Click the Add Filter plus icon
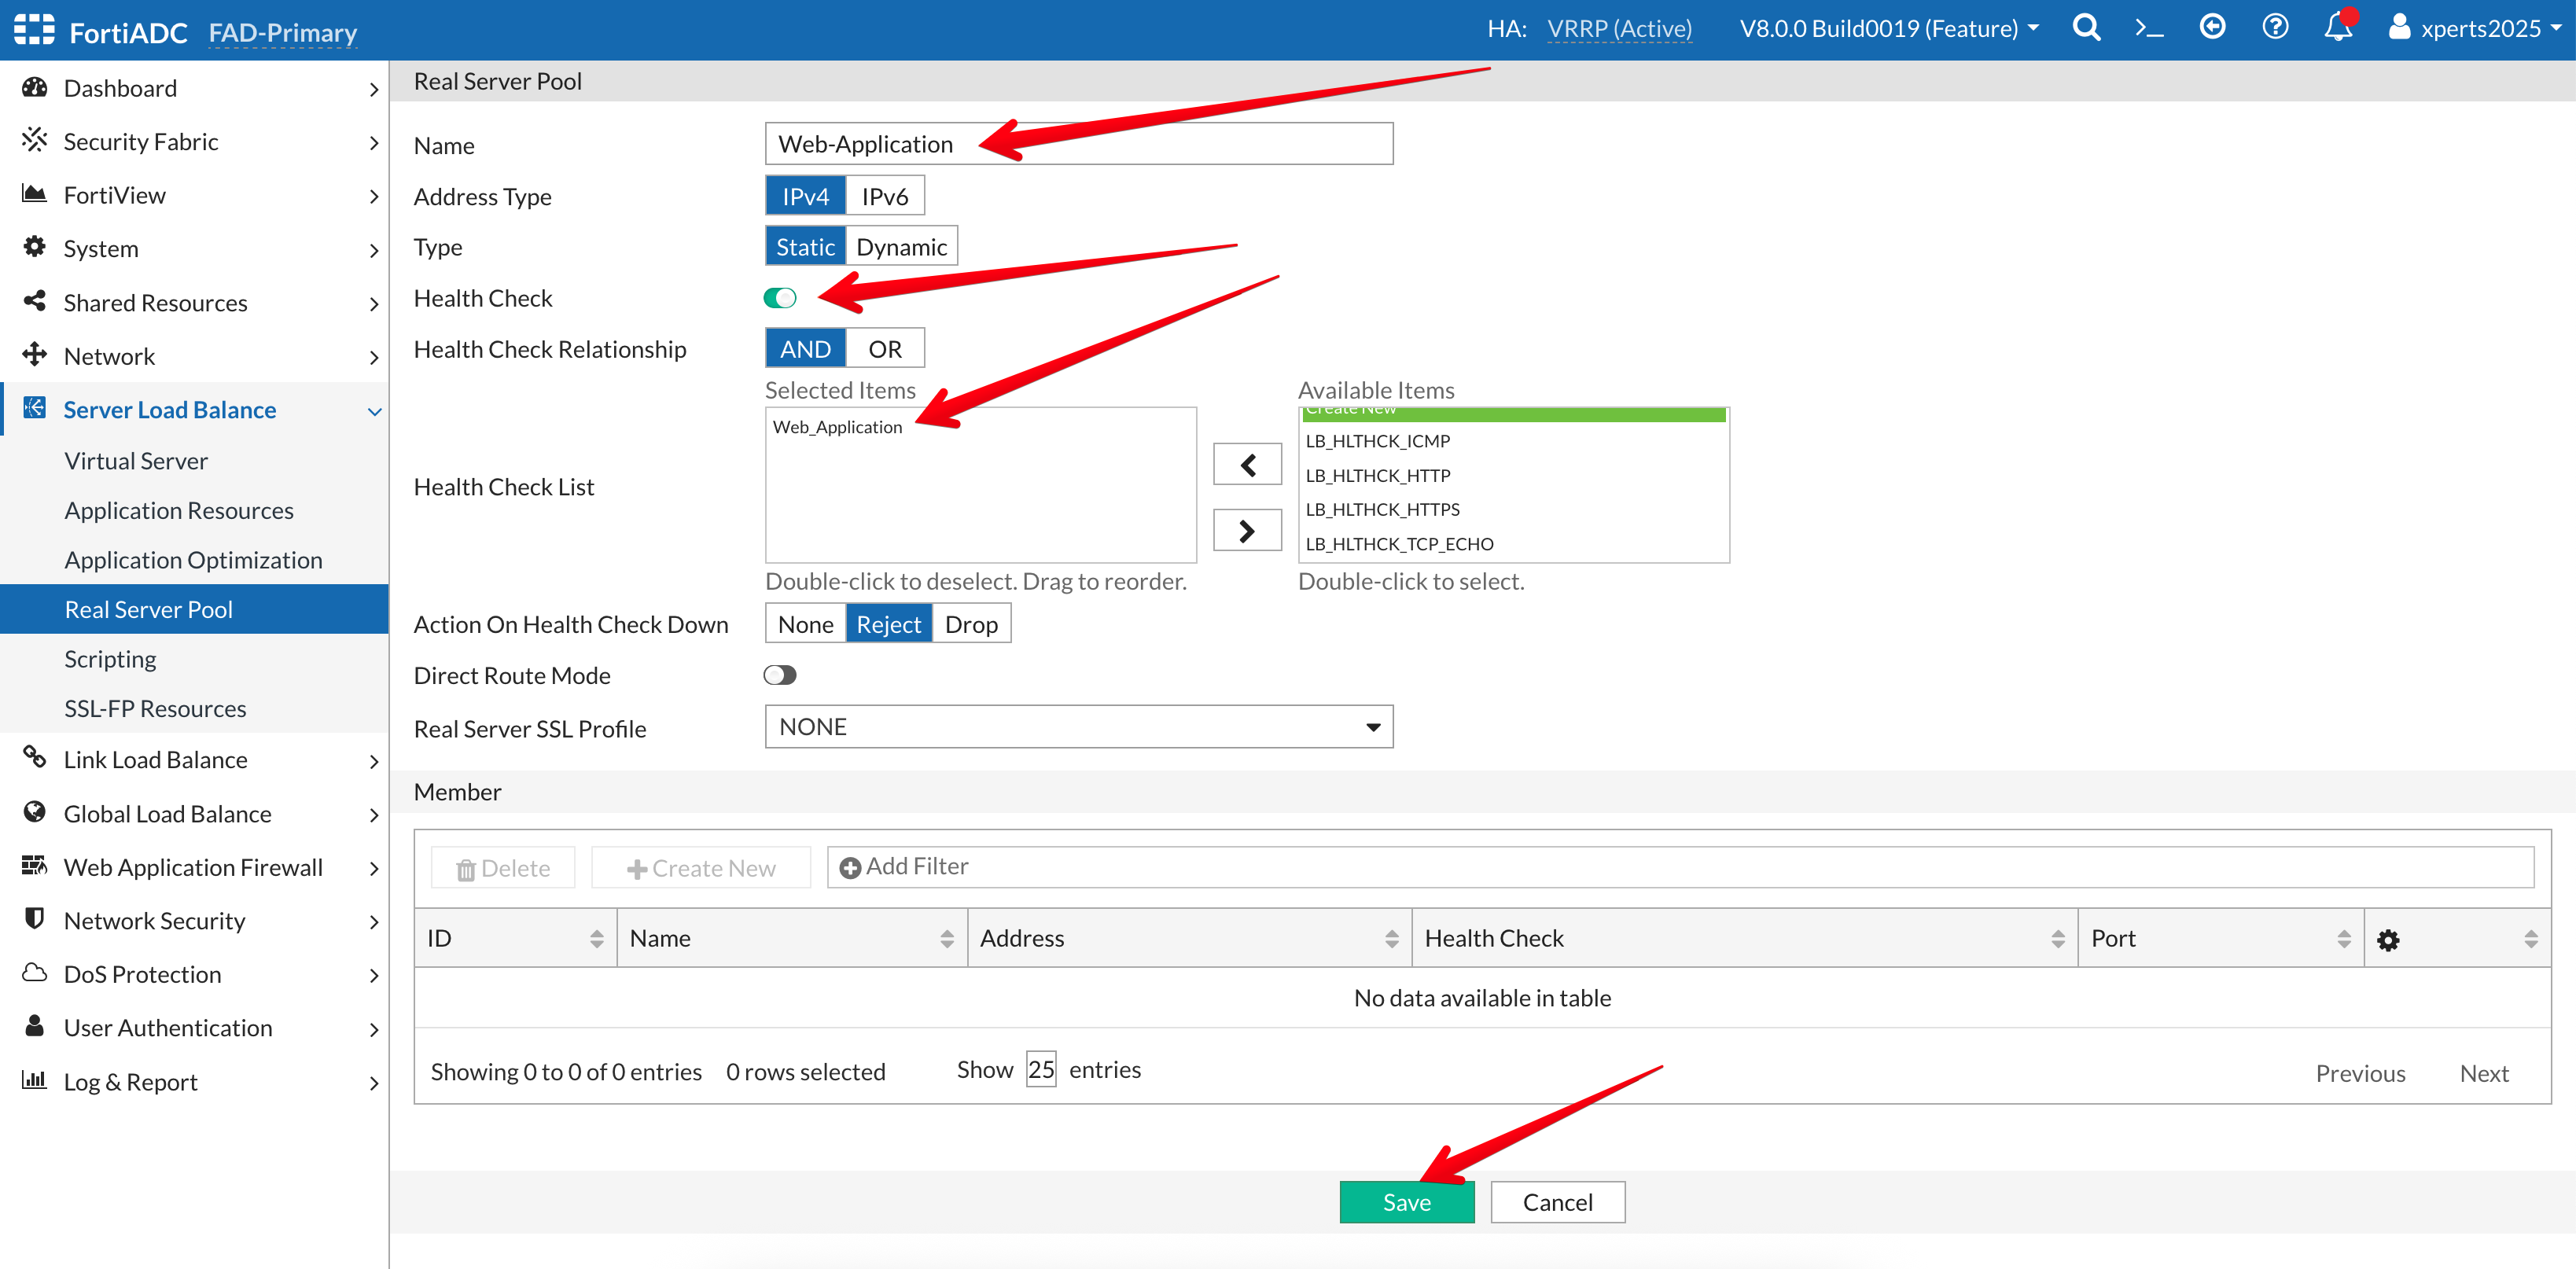Screen dimensions: 2576x1269 (x=850, y=868)
